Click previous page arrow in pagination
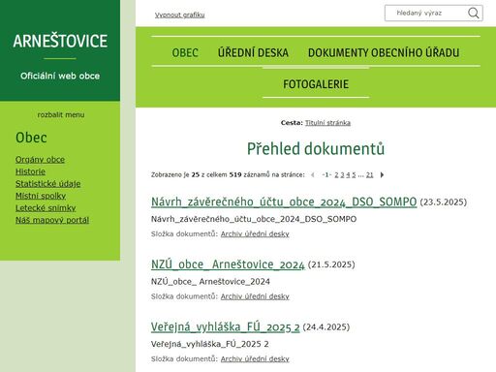Screen dimensions: 496x372 click(313, 175)
